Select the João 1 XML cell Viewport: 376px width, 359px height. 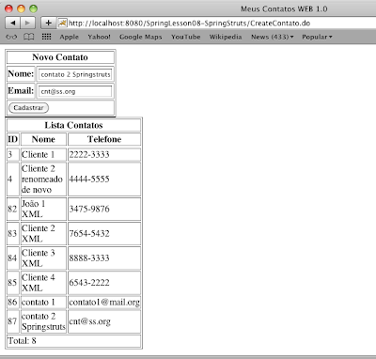[43, 209]
